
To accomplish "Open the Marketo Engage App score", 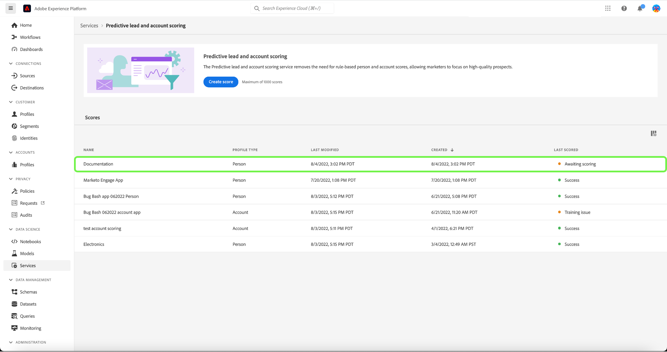I will [x=103, y=180].
